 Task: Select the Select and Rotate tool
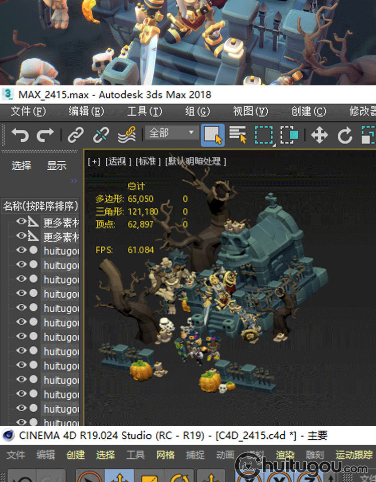coord(345,135)
